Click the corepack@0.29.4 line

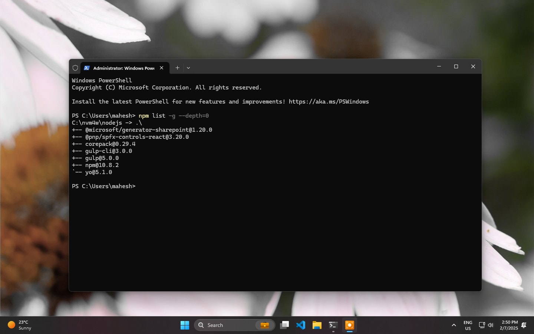[x=104, y=144]
